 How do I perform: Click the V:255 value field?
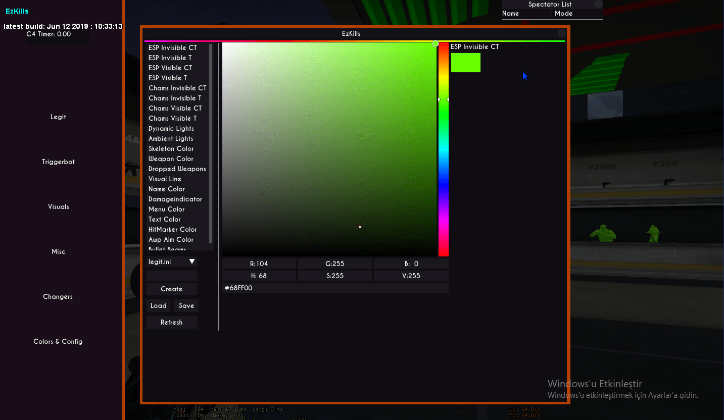pyautogui.click(x=411, y=276)
